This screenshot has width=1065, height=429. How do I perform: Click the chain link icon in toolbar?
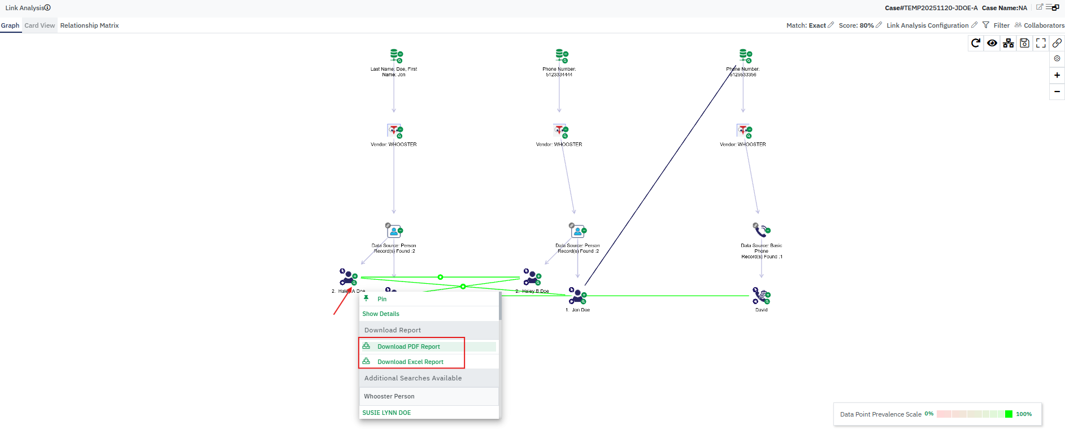pyautogui.click(x=1057, y=43)
